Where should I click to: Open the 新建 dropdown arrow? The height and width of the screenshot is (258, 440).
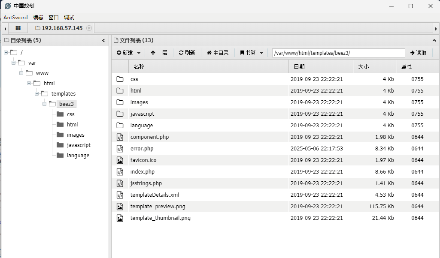139,53
